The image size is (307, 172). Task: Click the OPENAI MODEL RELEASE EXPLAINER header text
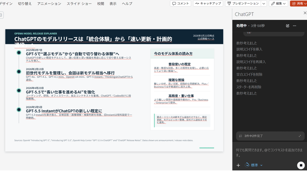36,33
